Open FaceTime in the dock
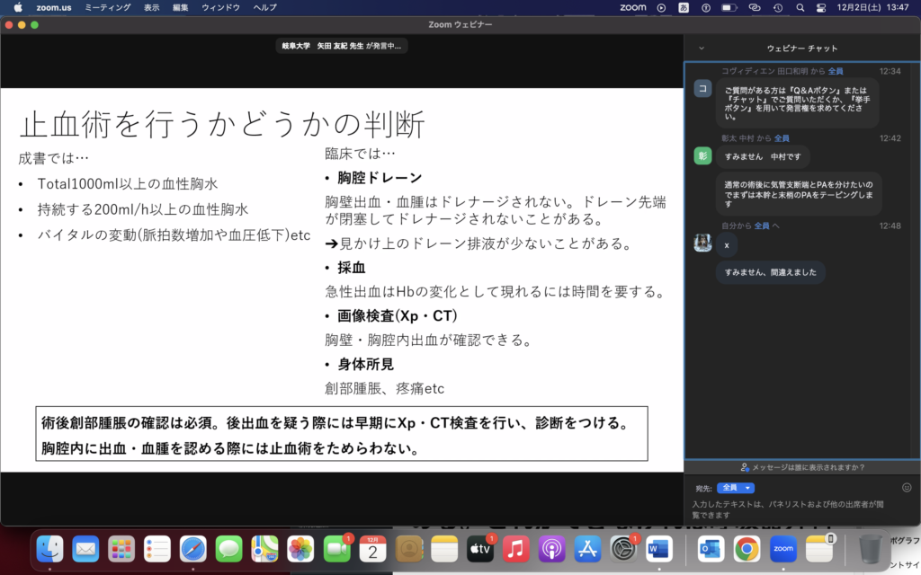The height and width of the screenshot is (575, 921). 336,547
